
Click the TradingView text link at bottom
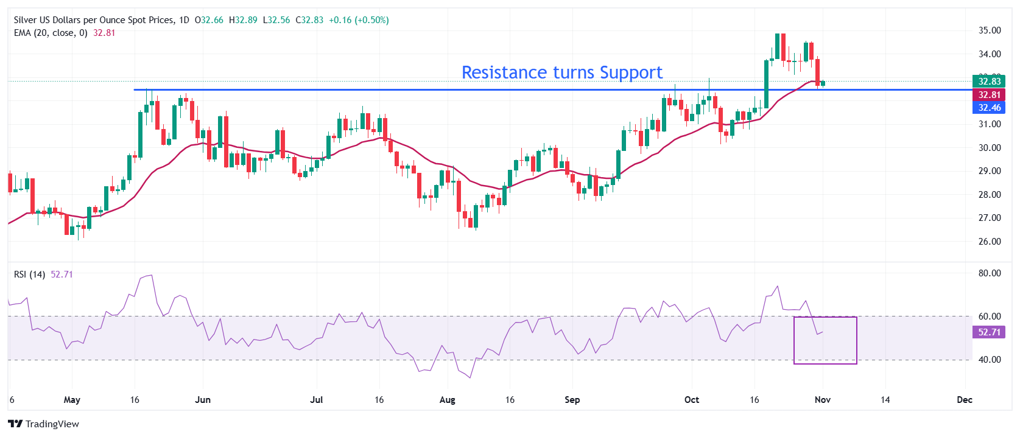[x=52, y=424]
